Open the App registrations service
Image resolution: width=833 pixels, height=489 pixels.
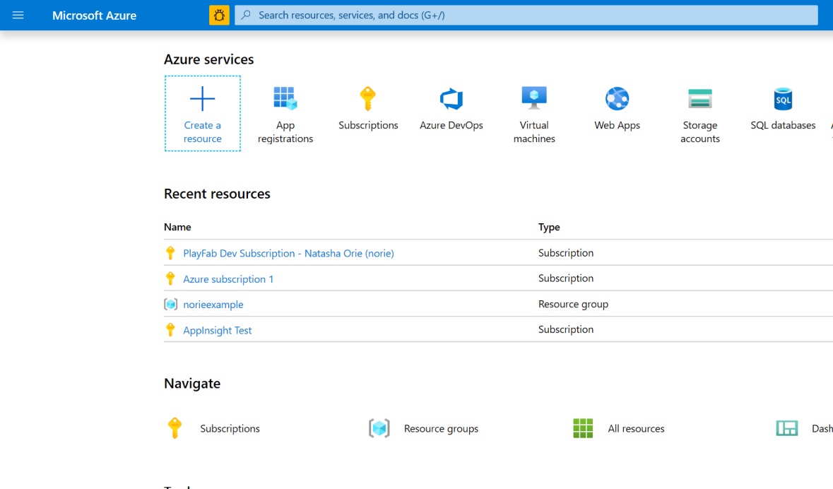(x=285, y=113)
